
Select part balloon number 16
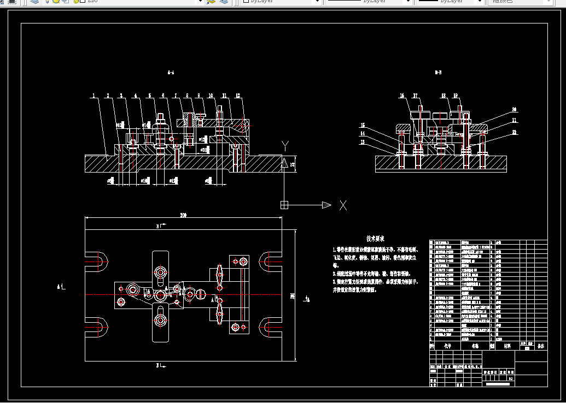[402, 96]
